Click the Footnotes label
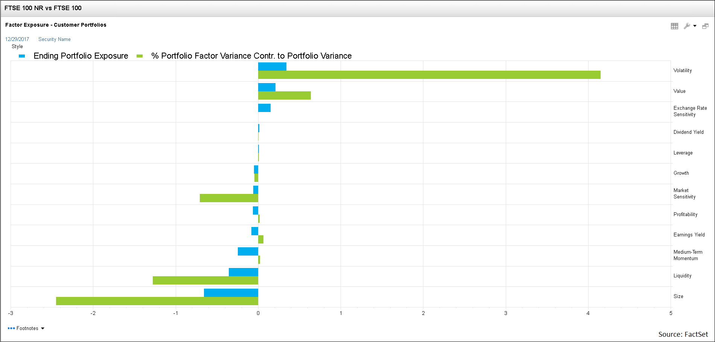 pos(27,328)
